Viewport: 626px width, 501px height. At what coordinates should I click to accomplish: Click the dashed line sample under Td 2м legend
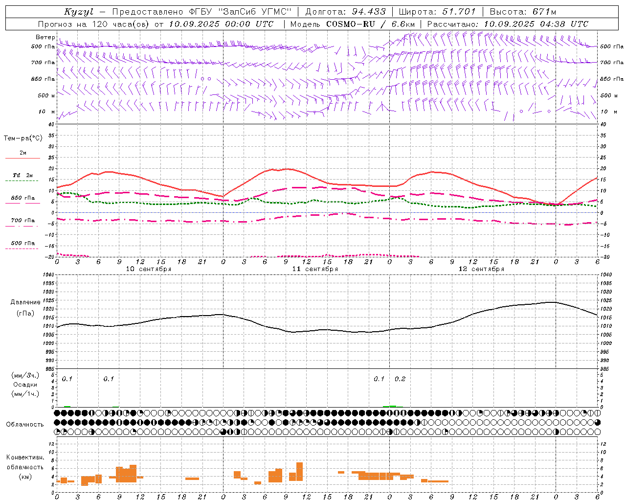pyautogui.click(x=22, y=181)
